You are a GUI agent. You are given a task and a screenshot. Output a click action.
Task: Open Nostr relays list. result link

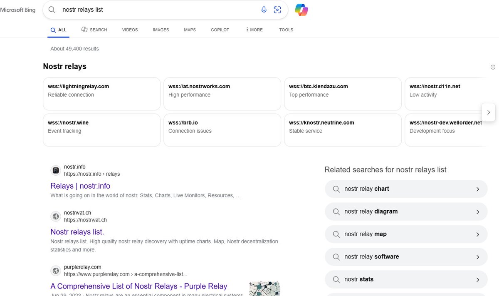77,232
